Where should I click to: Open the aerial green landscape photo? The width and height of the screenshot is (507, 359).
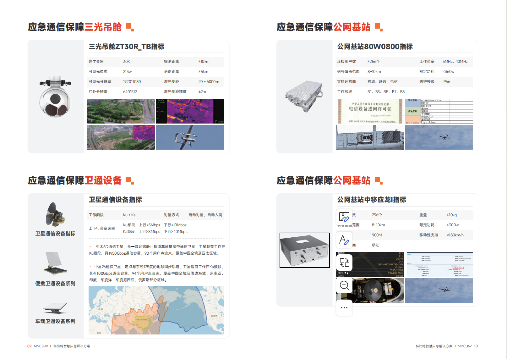coord(121,111)
